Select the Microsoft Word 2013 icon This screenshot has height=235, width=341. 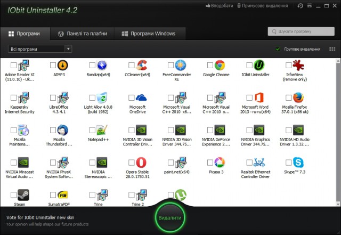coord(259,98)
